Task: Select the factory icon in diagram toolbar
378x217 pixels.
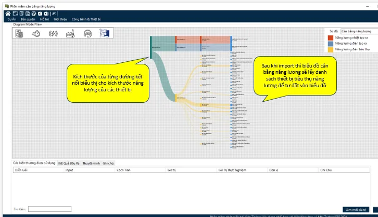Action: (70, 33)
